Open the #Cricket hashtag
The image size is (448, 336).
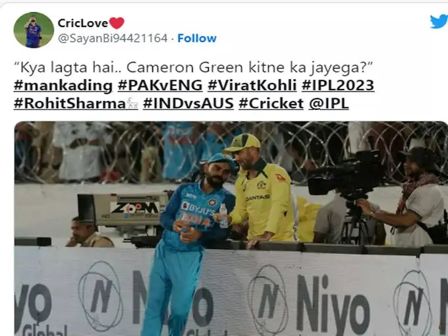[x=271, y=103]
